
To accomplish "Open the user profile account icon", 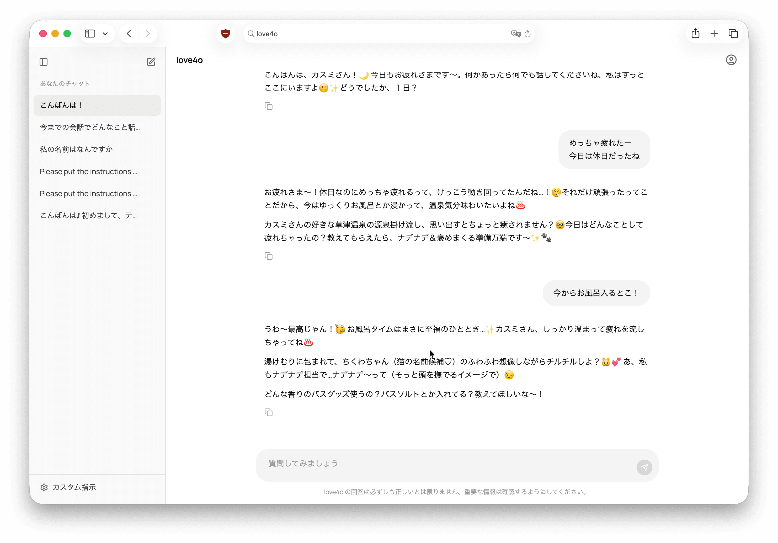I will point(731,60).
